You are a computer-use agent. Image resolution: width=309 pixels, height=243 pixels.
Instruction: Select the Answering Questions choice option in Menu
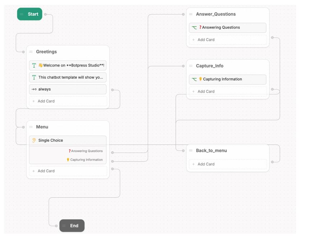pyautogui.click(x=86, y=151)
